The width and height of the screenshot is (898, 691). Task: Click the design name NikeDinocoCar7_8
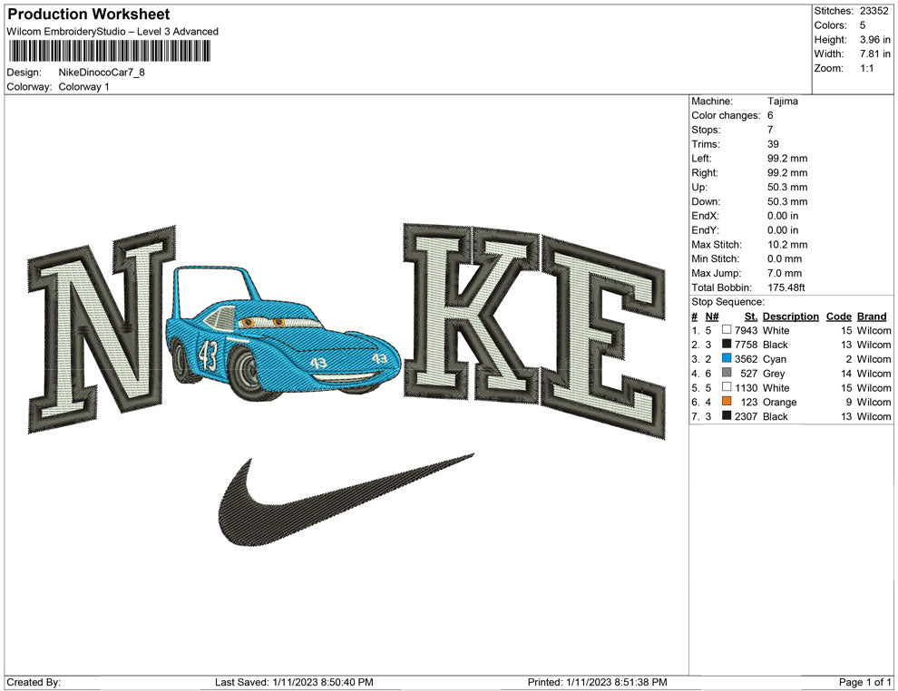coord(102,73)
